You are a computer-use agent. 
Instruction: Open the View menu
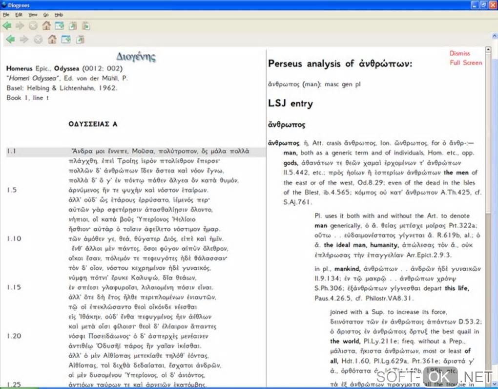(33, 15)
